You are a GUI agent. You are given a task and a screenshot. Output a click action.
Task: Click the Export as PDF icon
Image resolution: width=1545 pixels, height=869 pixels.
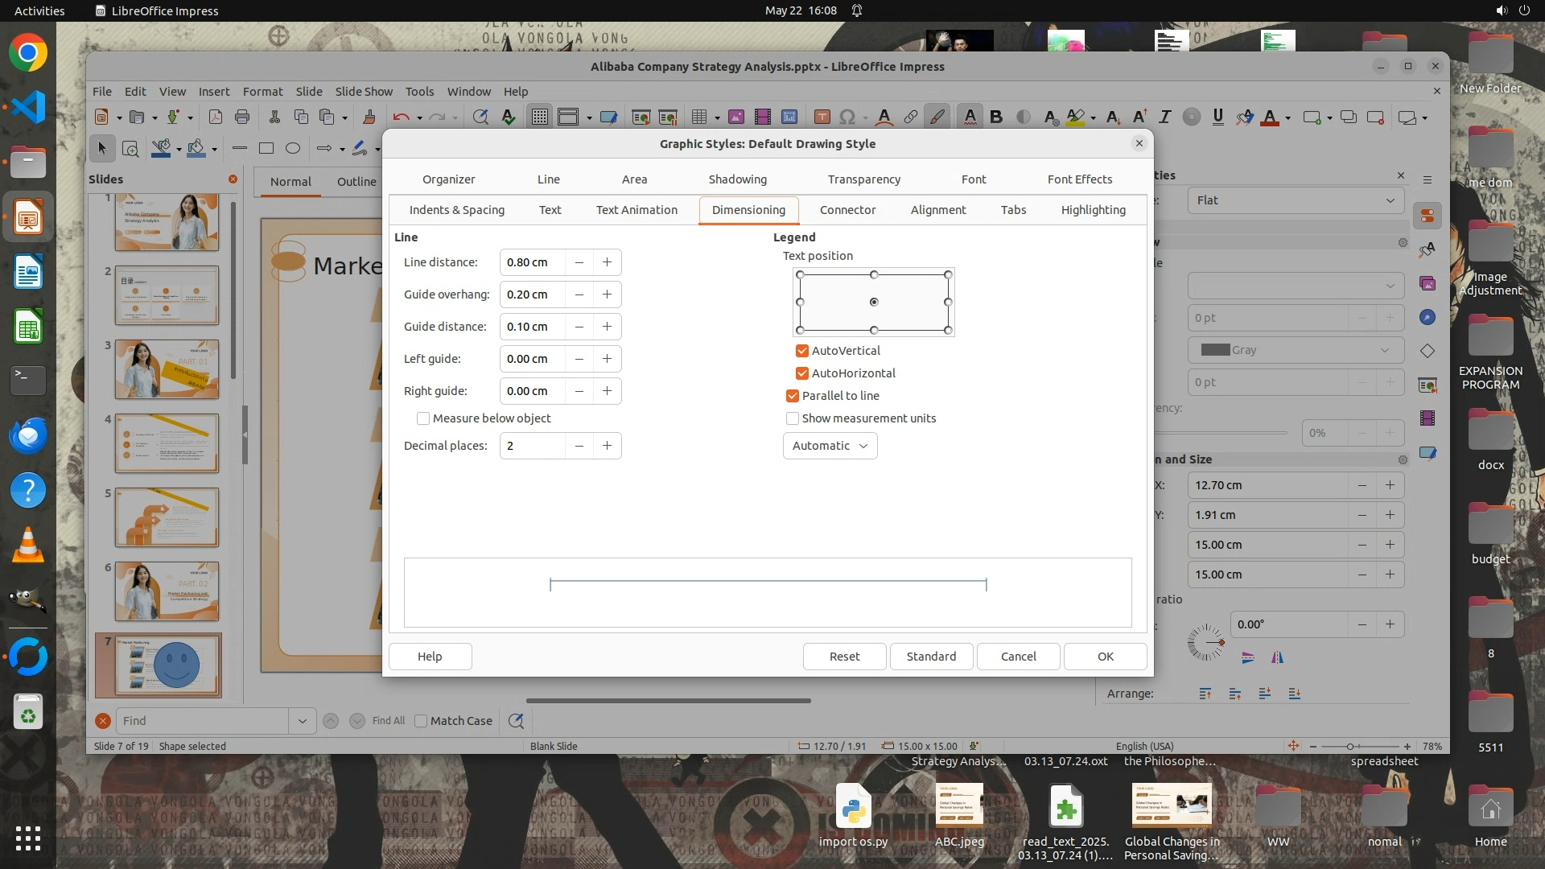point(216,117)
